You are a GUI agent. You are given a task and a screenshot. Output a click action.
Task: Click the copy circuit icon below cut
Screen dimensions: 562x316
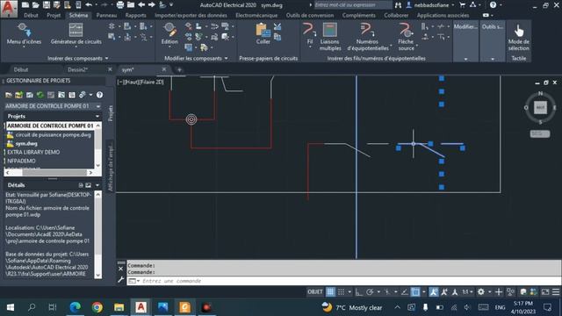(277, 37)
